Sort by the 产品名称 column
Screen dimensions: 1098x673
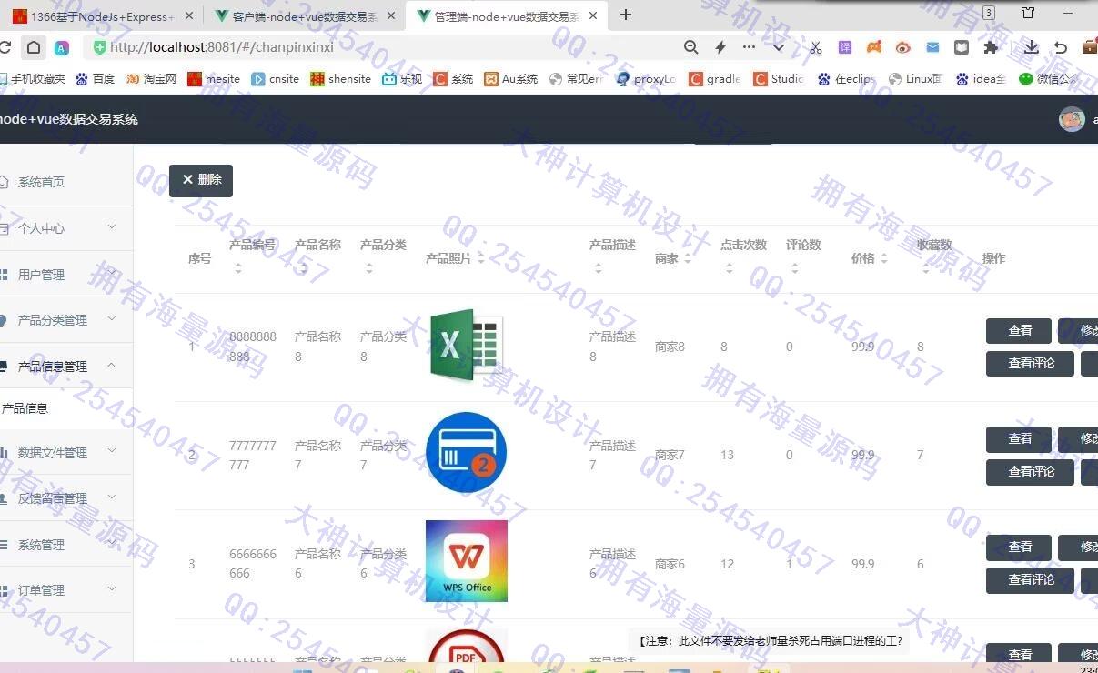point(304,268)
